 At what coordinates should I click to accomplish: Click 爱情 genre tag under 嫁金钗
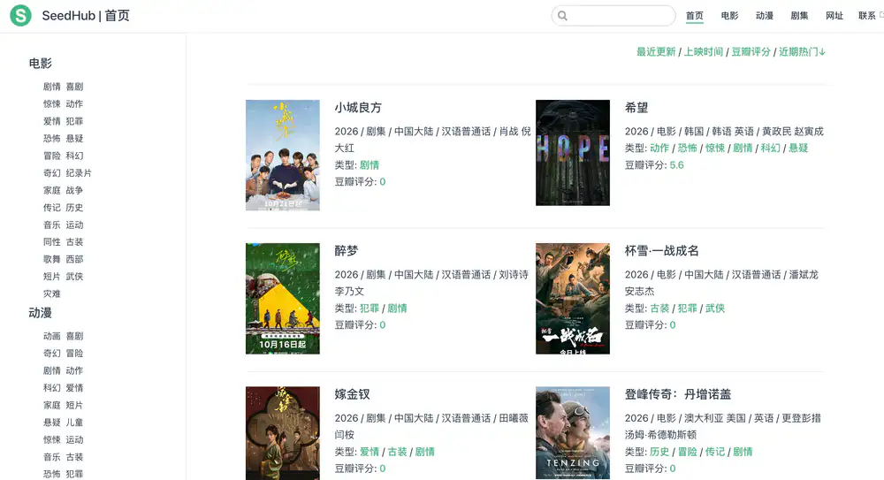[x=370, y=451]
